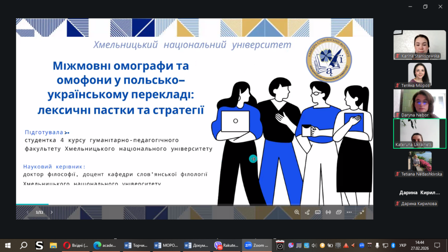Viewport: 448px width, 252px height.
Task: Click the remote control broadcast icon
Action: point(328,212)
